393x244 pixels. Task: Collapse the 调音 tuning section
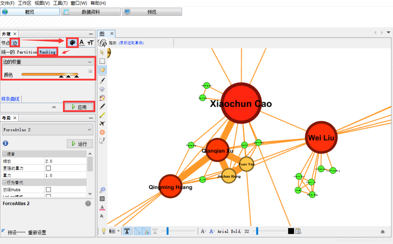coord(4,154)
